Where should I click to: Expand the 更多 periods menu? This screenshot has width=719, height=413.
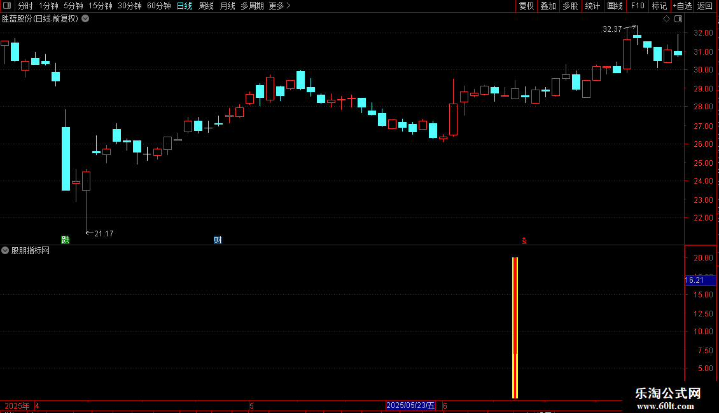[x=279, y=6]
